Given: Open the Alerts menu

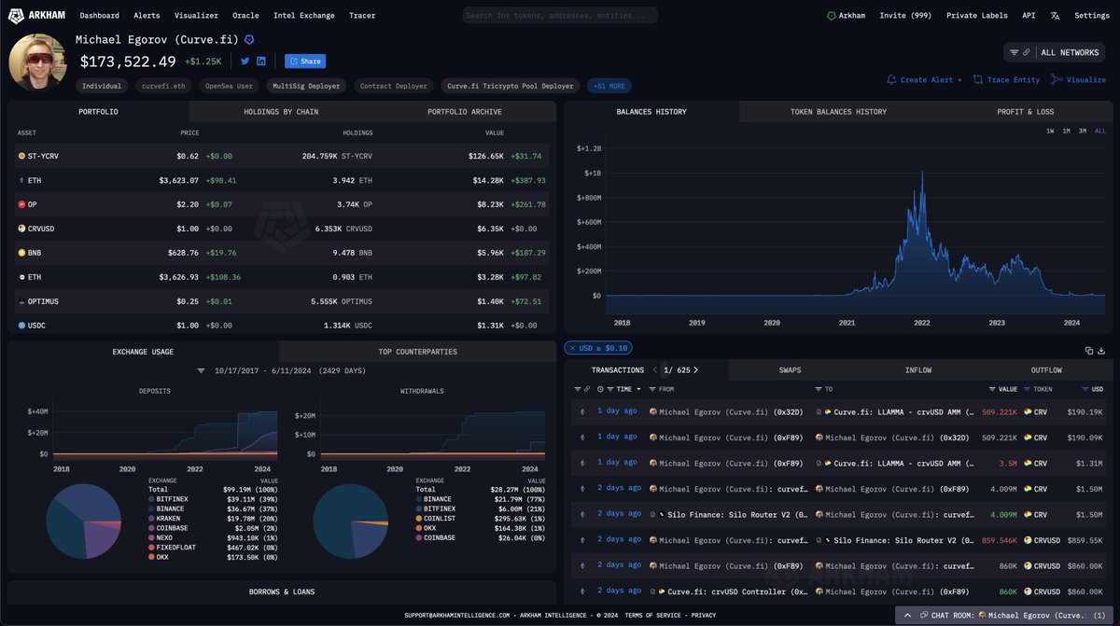Looking at the screenshot, I should 147,15.
